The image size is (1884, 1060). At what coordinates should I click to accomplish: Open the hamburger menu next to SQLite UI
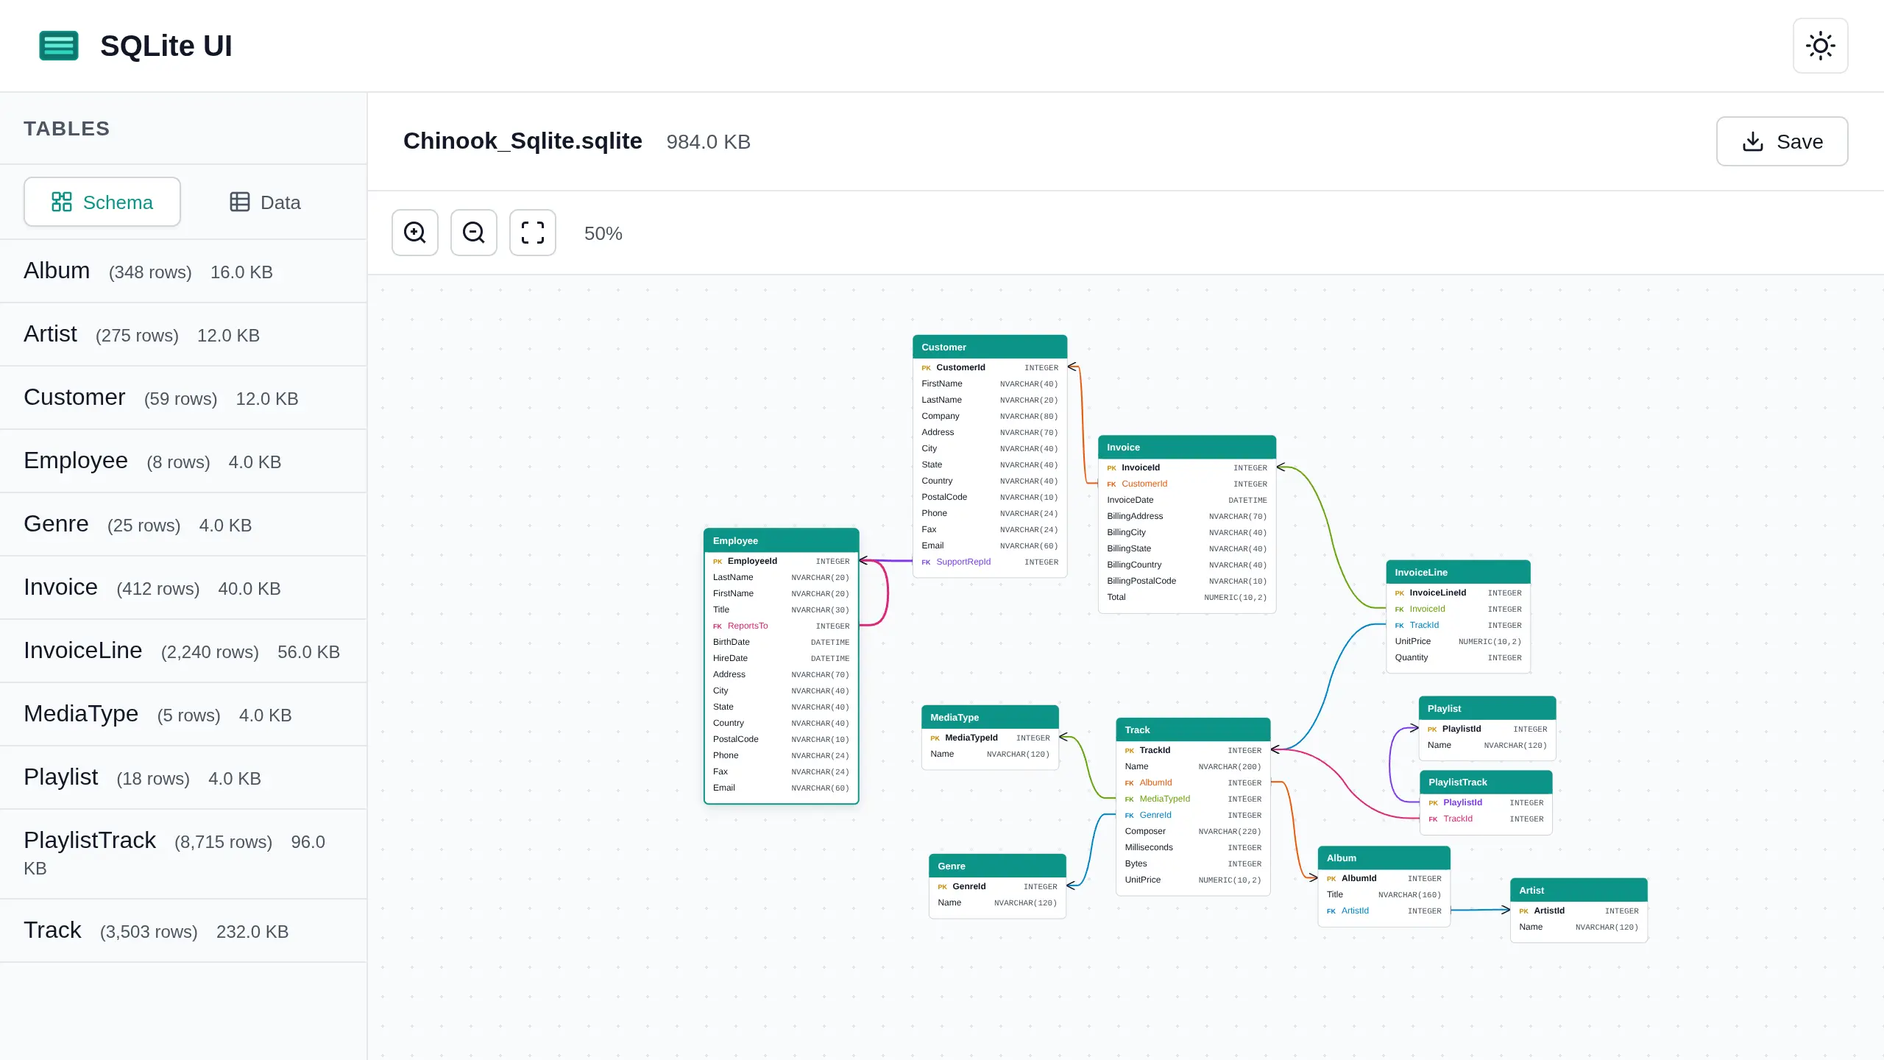(59, 46)
